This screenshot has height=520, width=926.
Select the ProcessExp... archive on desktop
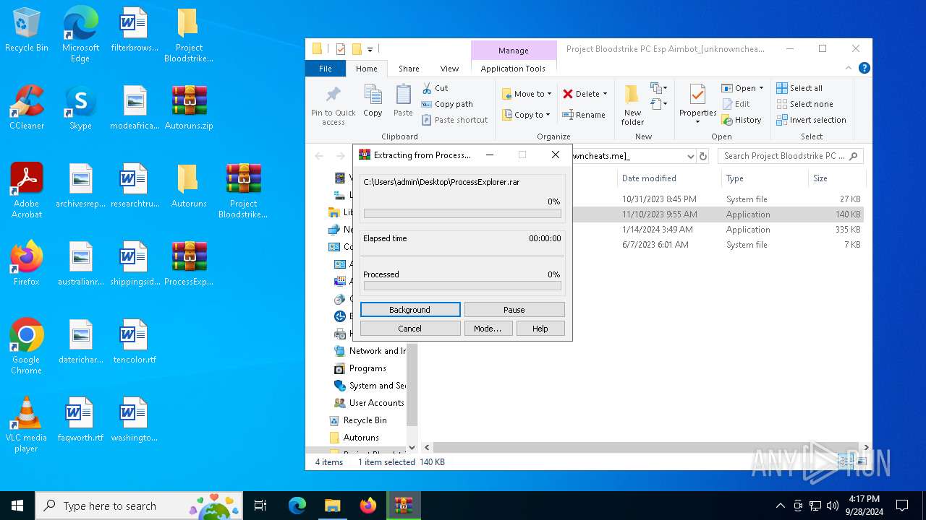pos(189,264)
